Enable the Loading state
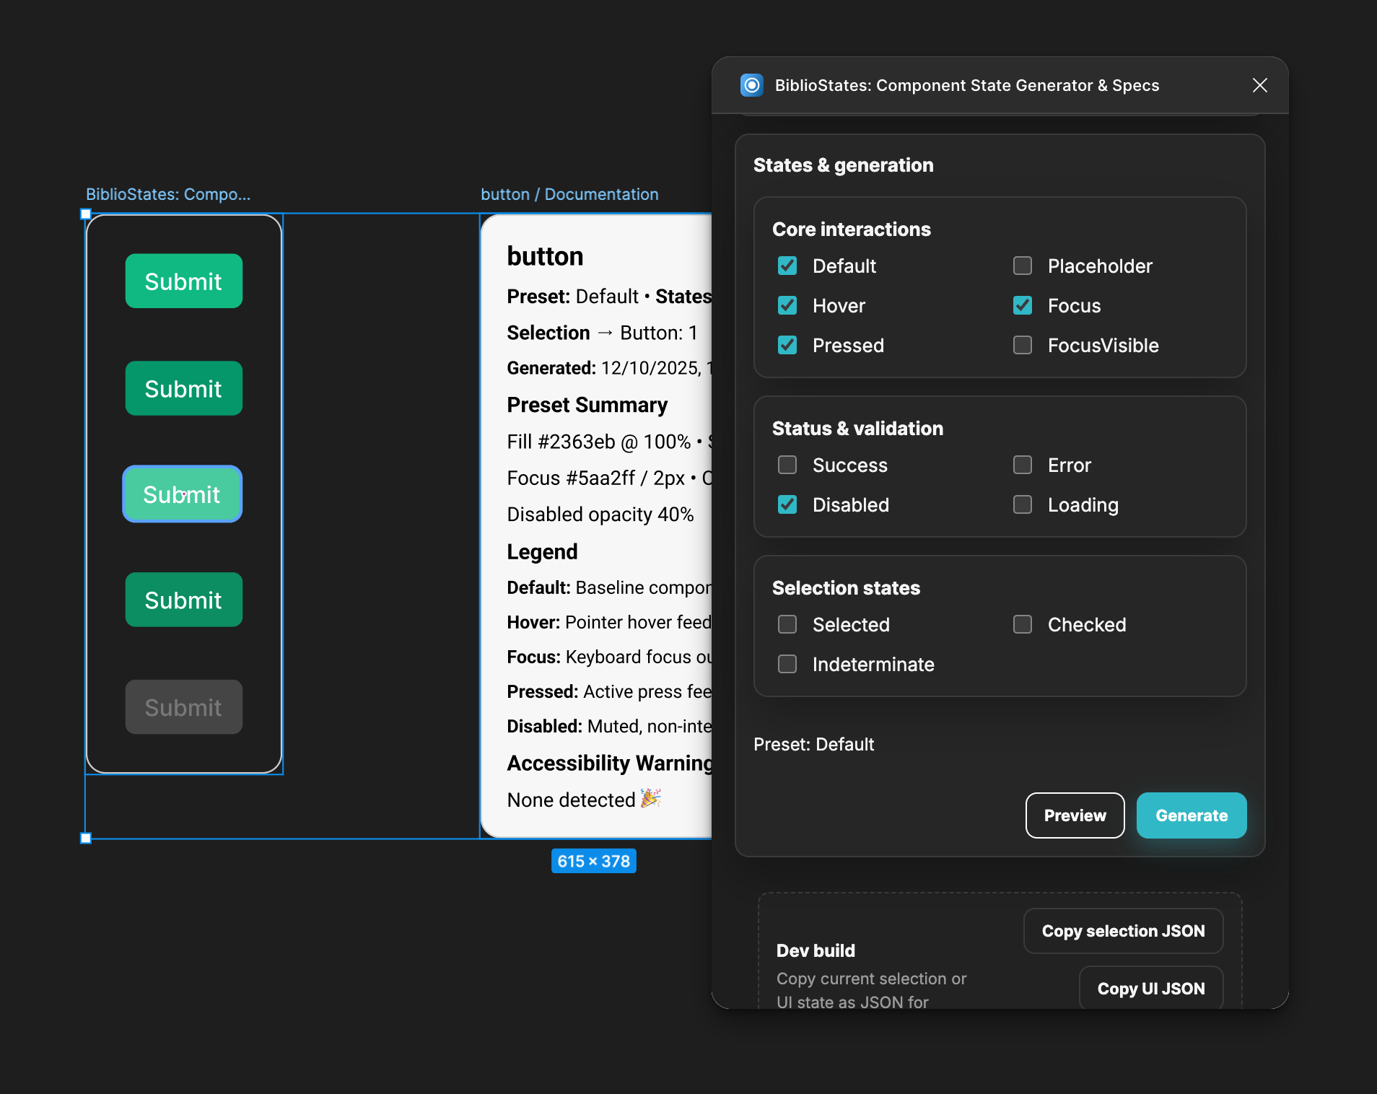Image resolution: width=1377 pixels, height=1094 pixels. [x=1022, y=504]
